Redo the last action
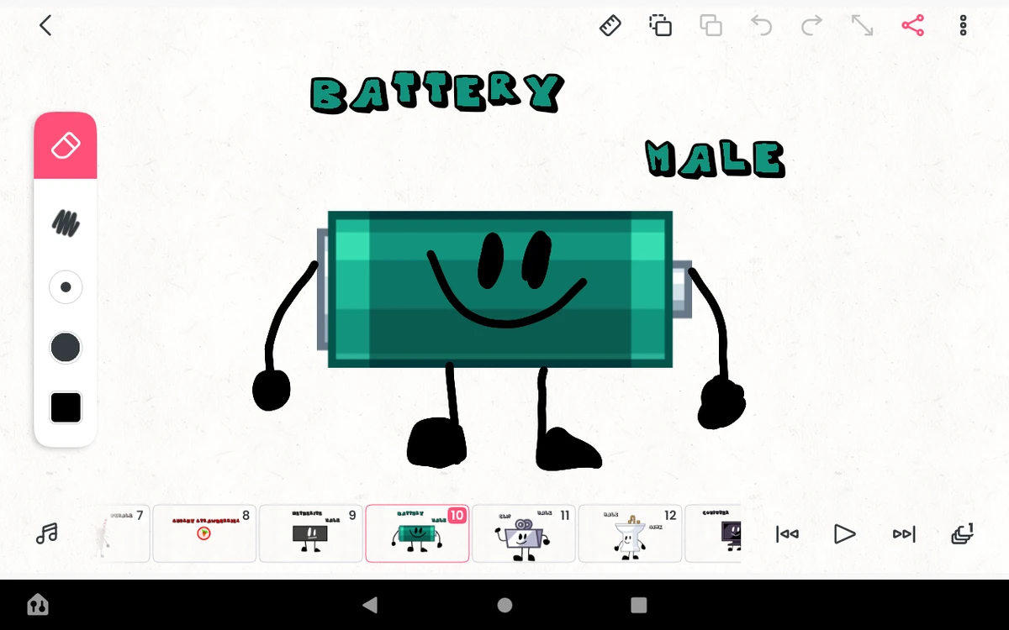1009x630 pixels. coord(811,25)
